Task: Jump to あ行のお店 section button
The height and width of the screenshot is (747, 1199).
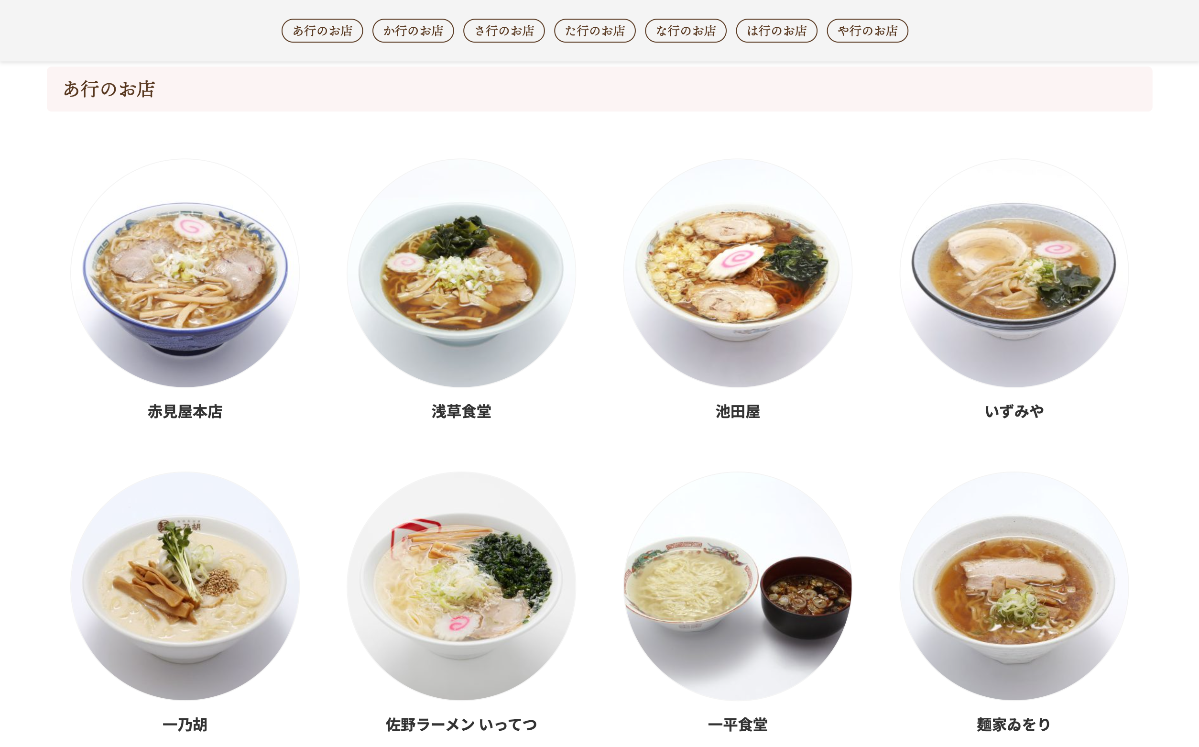Action: [322, 31]
